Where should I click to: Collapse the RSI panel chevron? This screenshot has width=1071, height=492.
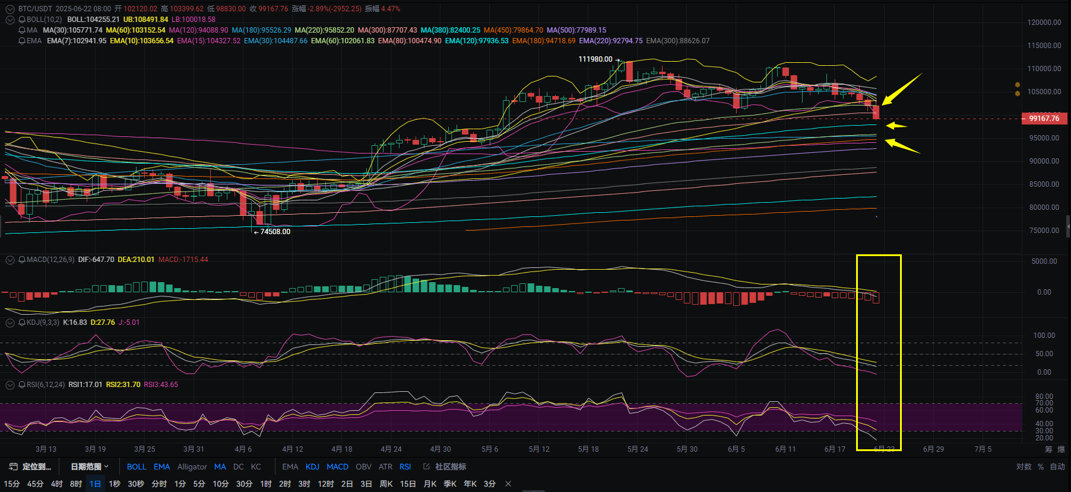coord(10,385)
